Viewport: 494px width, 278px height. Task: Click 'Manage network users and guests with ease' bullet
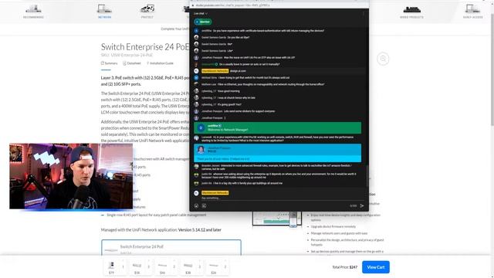[x=339, y=233]
